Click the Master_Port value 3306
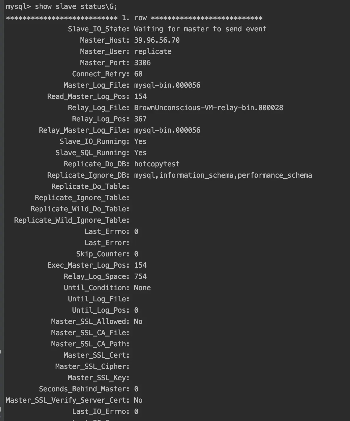Screen dimensions: 350x421 pyautogui.click(x=142, y=63)
